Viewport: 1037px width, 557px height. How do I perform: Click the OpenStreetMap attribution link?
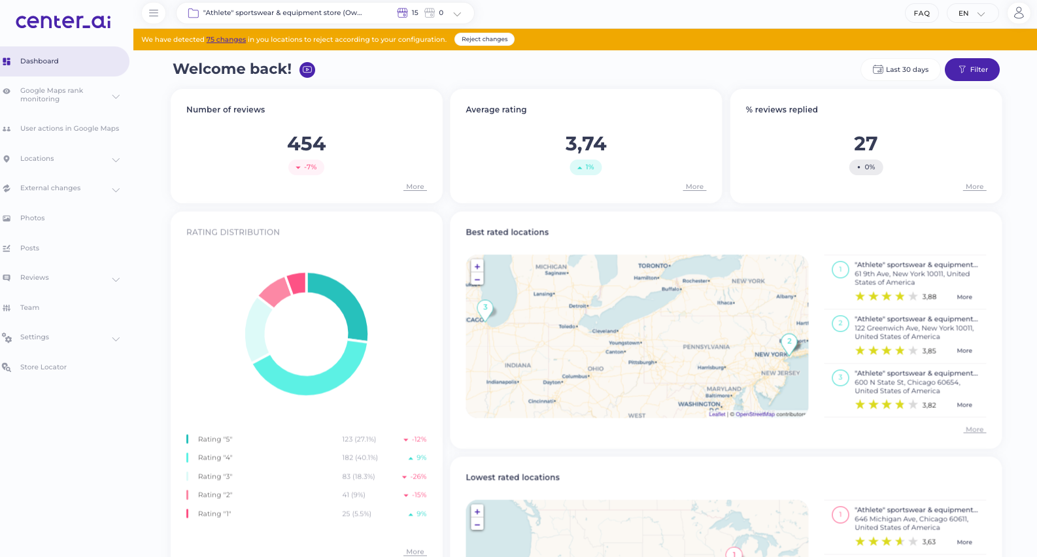[755, 414]
